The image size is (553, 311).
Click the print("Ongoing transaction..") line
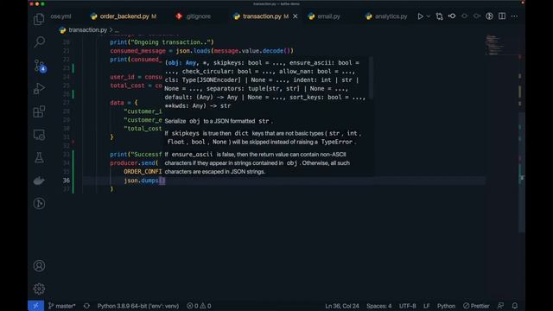click(x=162, y=42)
